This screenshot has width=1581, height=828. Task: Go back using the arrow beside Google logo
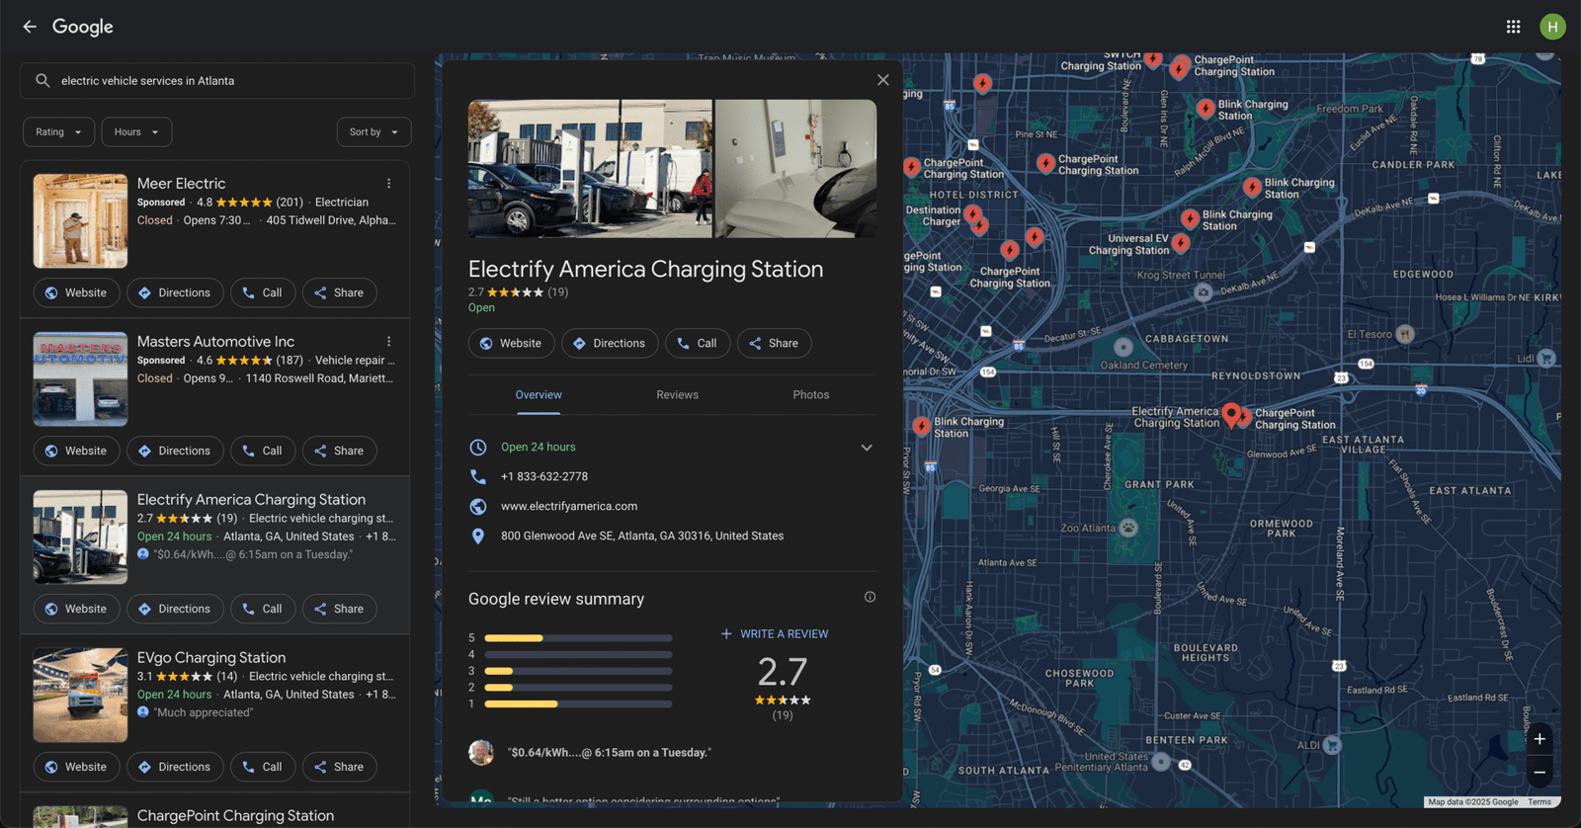click(x=30, y=27)
